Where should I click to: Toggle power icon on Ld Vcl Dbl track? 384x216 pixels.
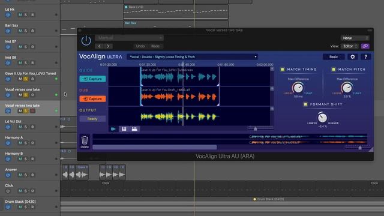(8, 127)
